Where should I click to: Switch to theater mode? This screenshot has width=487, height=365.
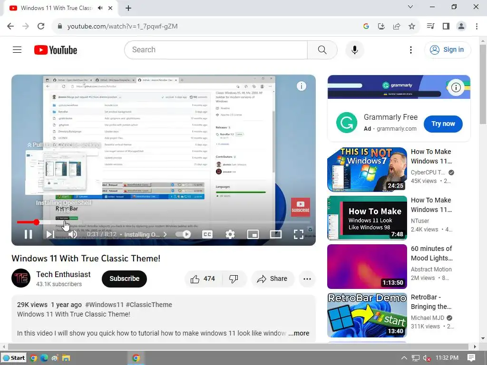[275, 234]
